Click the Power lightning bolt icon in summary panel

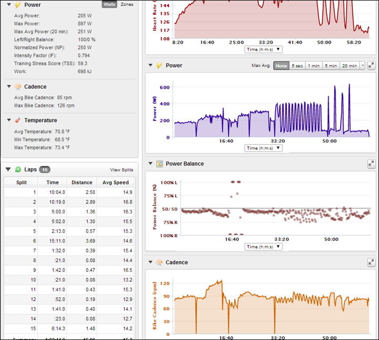[18, 5]
